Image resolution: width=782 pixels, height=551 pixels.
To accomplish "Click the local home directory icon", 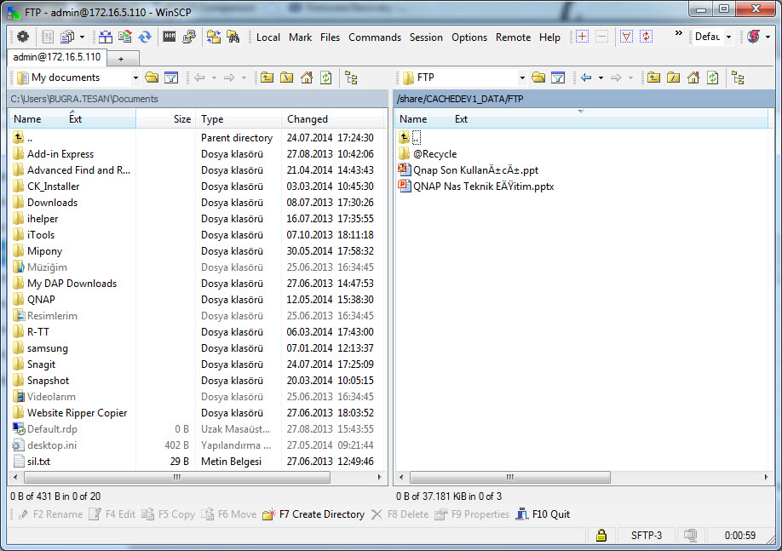I will (307, 77).
